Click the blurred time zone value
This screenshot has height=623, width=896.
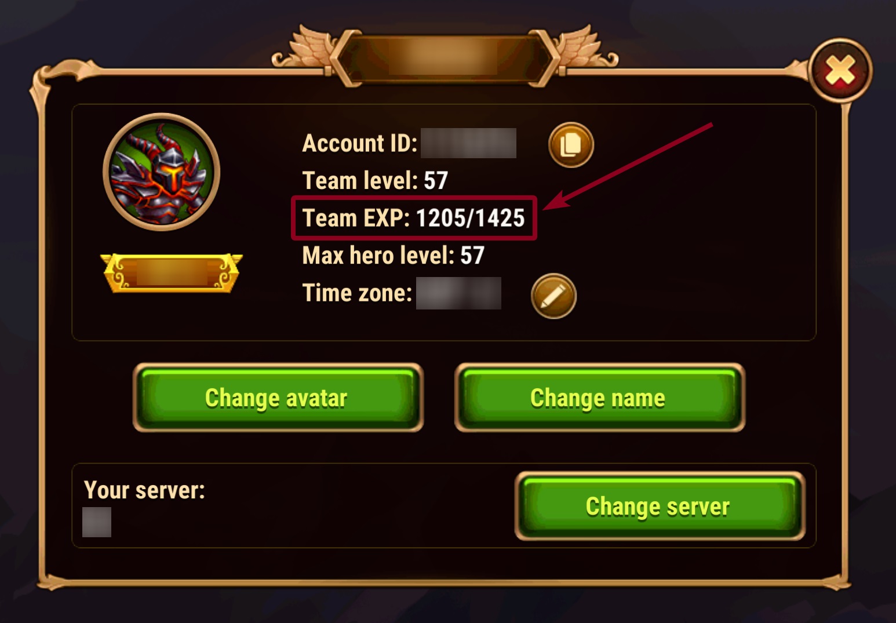click(458, 293)
